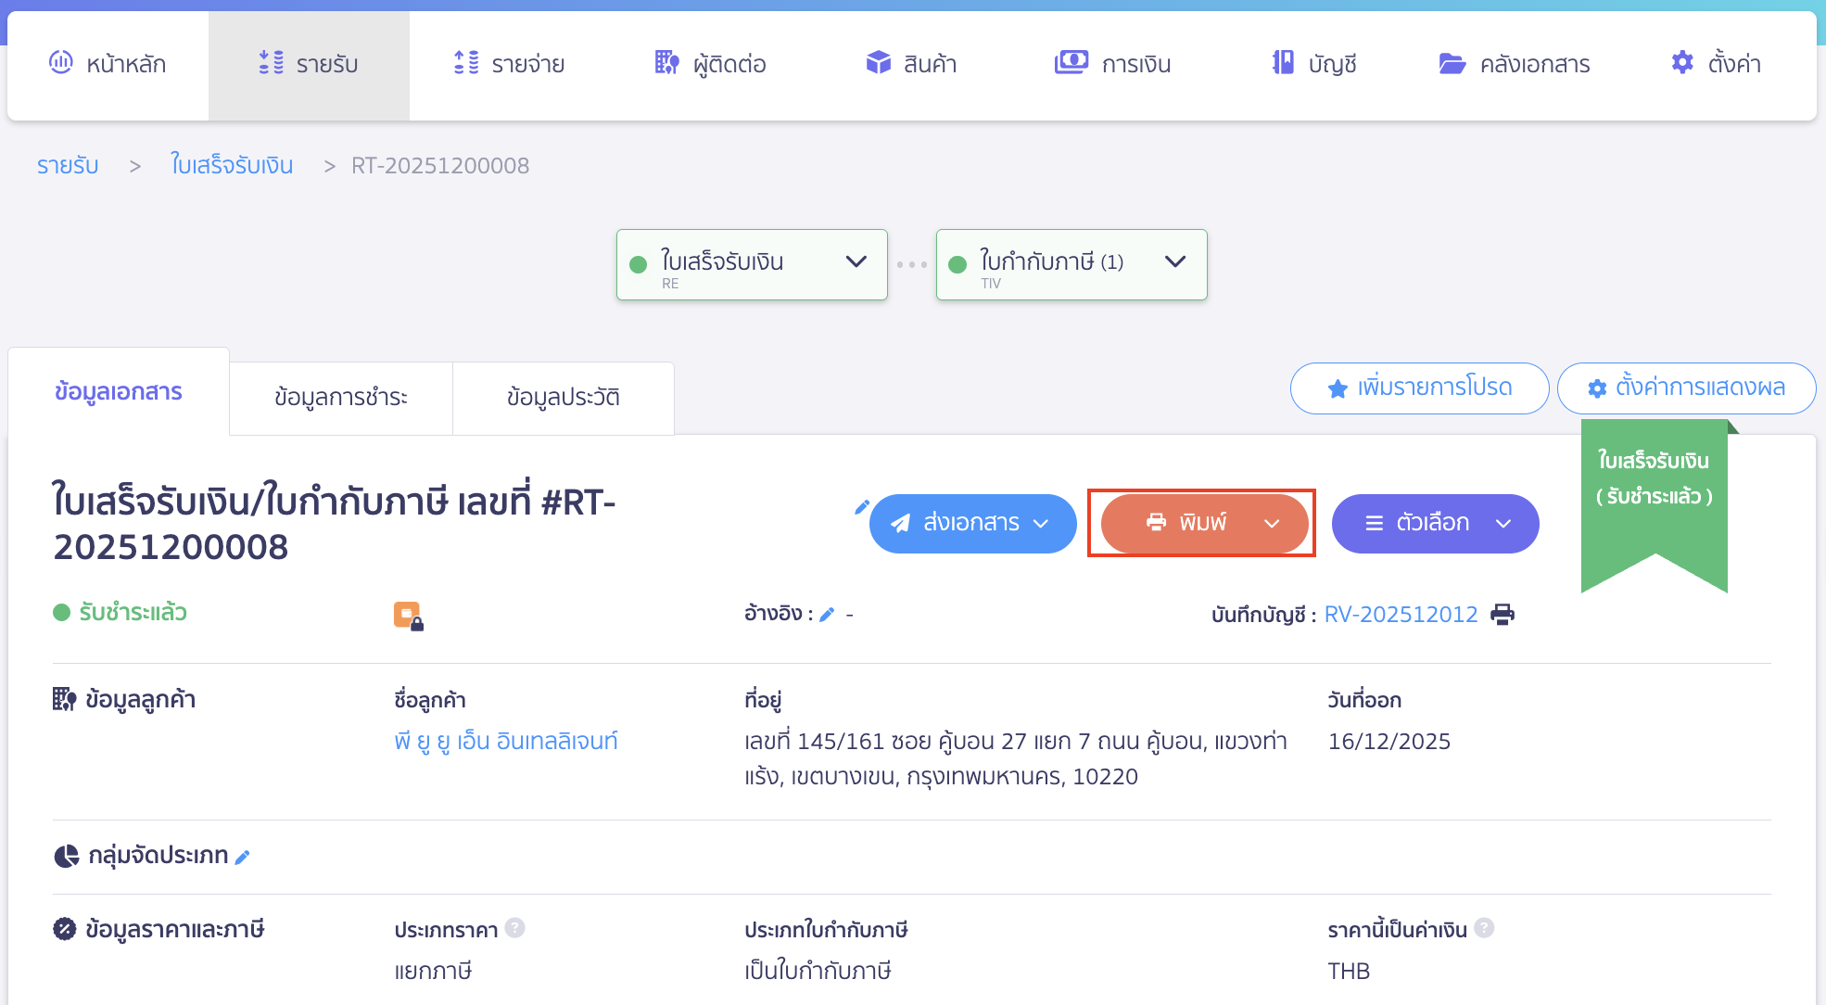Image resolution: width=1826 pixels, height=1005 pixels.
Task: Navigate back via the รายรับ breadcrumb
Action: 67,165
